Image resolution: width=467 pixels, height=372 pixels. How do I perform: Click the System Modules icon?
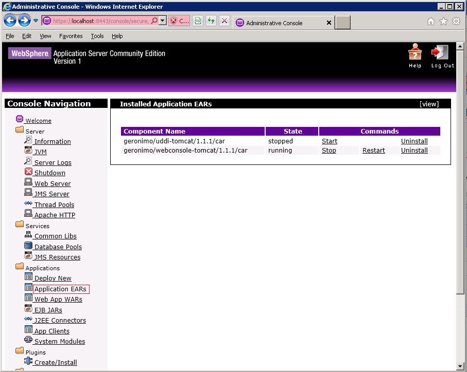tap(28, 340)
